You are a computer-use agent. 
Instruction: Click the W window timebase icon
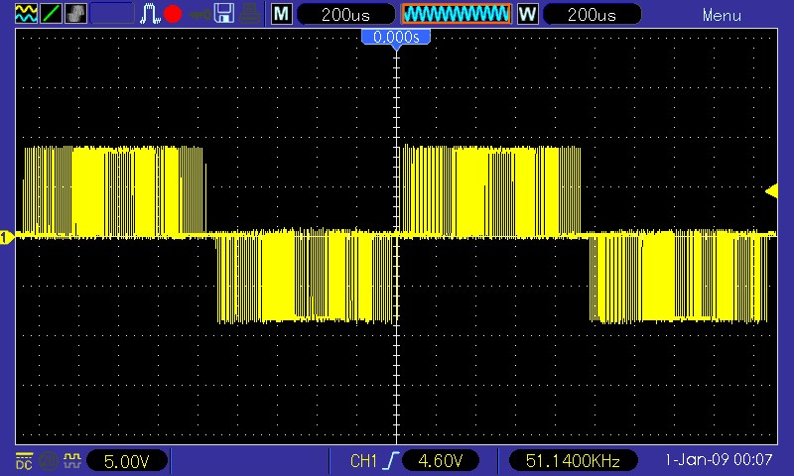tap(528, 14)
